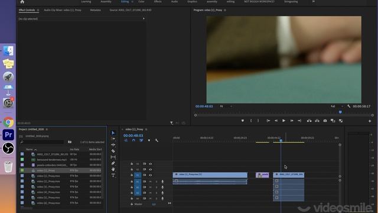Click the Go to Out button
Viewport: 378px width, 213px height.
click(x=299, y=121)
